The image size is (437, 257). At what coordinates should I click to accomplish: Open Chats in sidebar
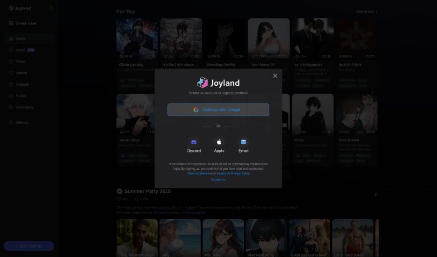tap(29, 61)
